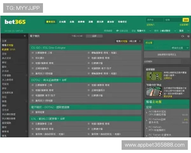Select 主頁 in the left sidebar
Viewport: 191px width, 153px height.
click(4, 41)
